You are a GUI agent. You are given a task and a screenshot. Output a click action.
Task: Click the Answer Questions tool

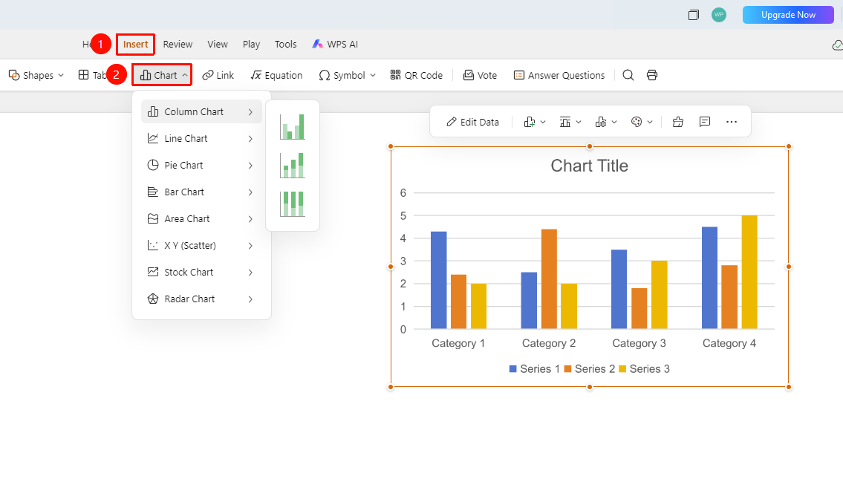pos(559,75)
